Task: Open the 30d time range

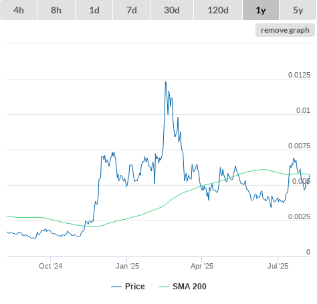Action: 172,10
